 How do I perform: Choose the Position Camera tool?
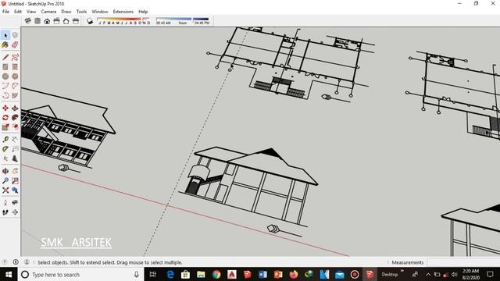(x=5, y=202)
